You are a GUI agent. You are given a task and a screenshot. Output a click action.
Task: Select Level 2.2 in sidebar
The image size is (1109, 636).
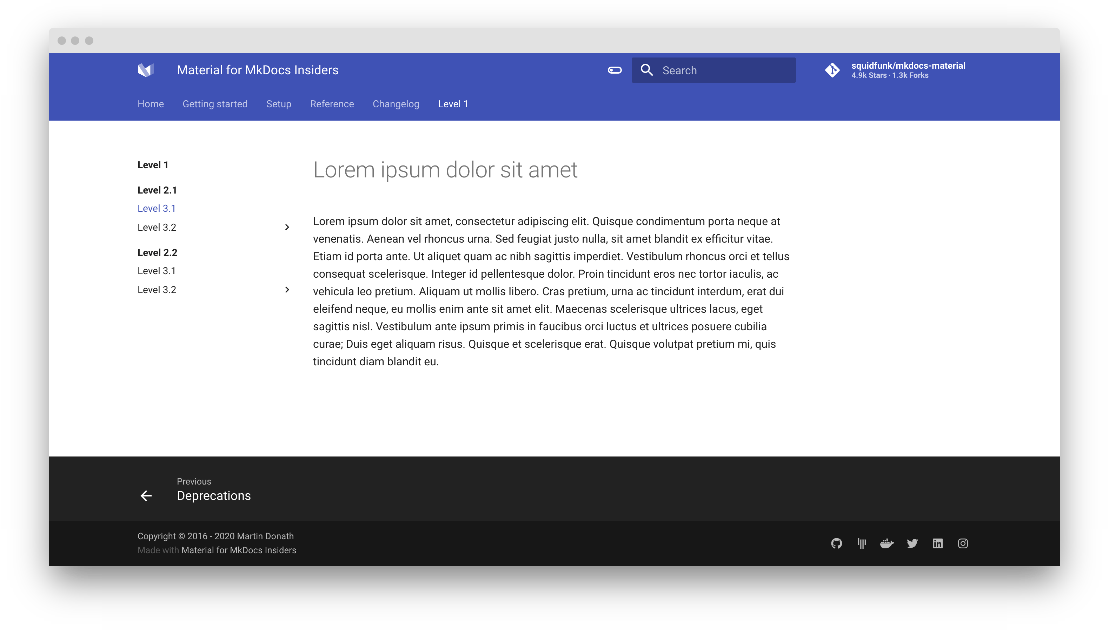pyautogui.click(x=158, y=252)
